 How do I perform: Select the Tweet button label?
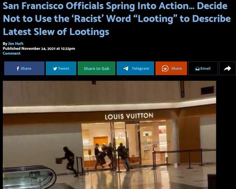click(63, 69)
